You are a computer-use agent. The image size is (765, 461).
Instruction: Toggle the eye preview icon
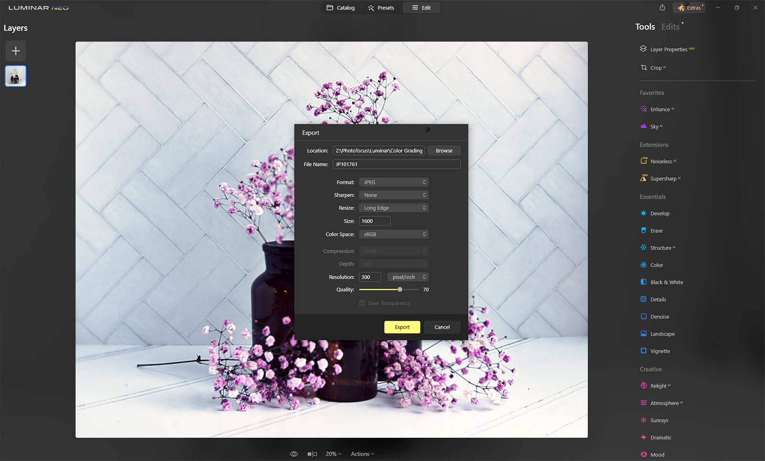point(294,454)
